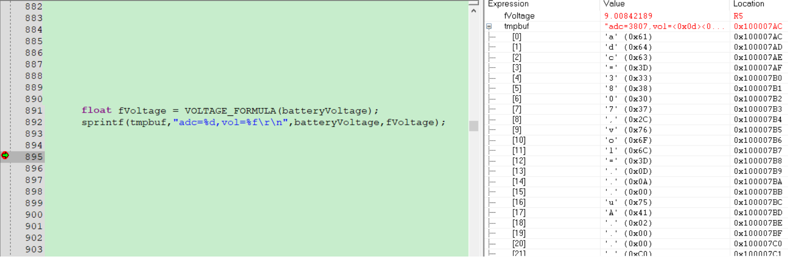Select watch element [1]
788x258 pixels.
517,47
